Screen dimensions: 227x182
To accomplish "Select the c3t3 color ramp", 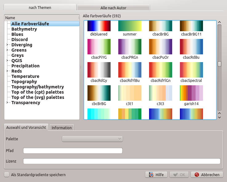I will coord(160,93).
